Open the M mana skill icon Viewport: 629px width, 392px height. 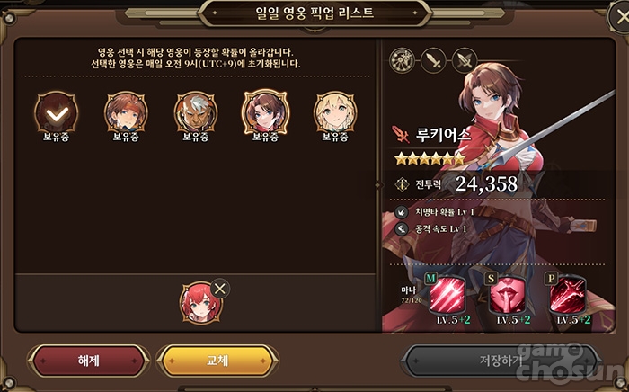coord(447,295)
